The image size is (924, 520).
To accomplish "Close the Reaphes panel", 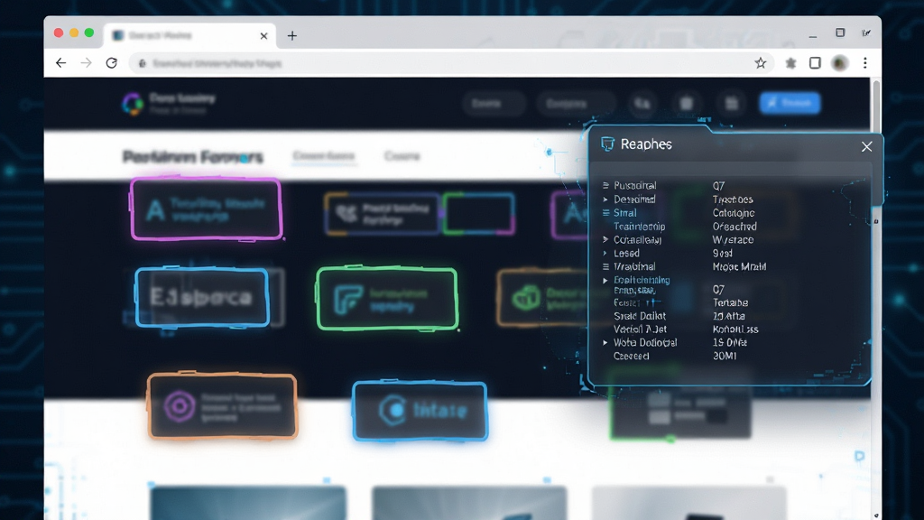I will [x=866, y=146].
